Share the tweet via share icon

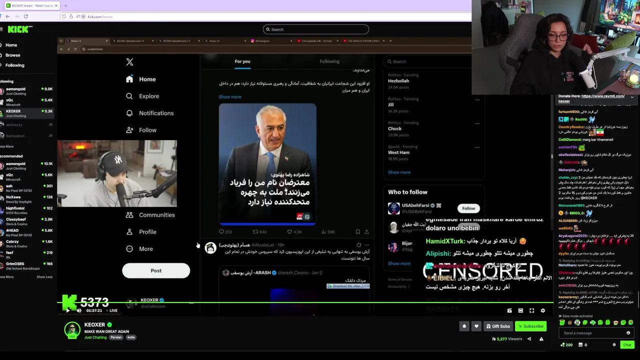(x=366, y=232)
